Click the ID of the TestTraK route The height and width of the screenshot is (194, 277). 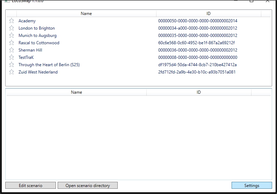pyautogui.click(x=198, y=57)
